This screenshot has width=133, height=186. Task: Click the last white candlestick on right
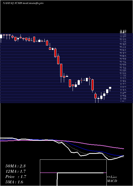(x=110, y=88)
